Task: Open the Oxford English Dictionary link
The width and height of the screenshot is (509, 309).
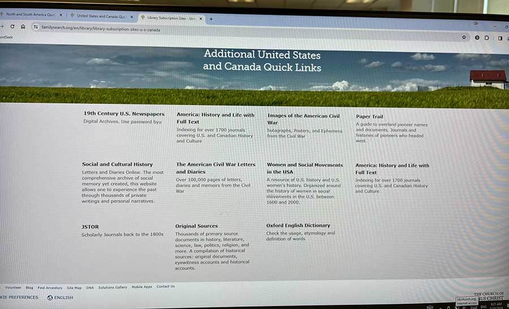Action: coord(298,225)
